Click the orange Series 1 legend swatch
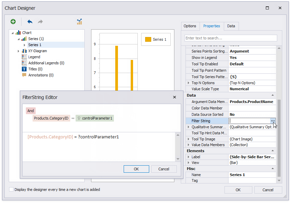This screenshot has width=291, height=203. pyautogui.click(x=148, y=39)
